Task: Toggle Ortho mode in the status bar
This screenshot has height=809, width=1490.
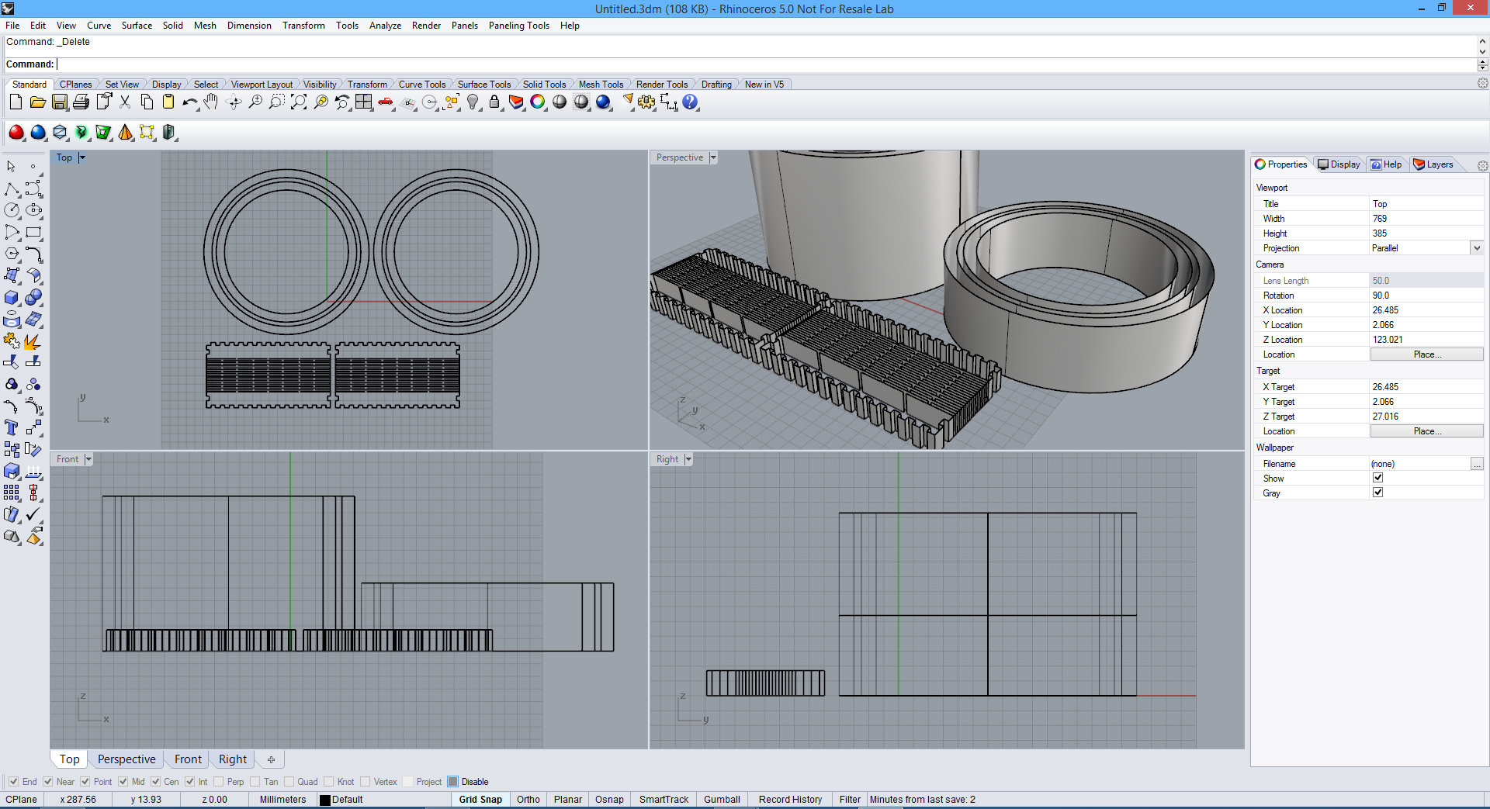Action: [528, 799]
